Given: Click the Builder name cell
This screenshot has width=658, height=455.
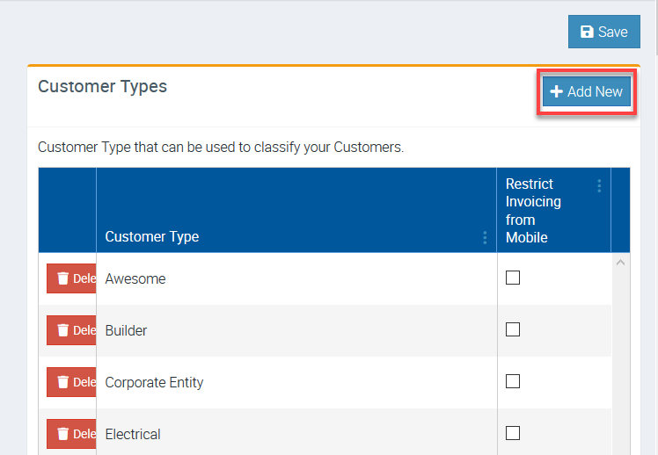Looking at the screenshot, I should tap(126, 330).
